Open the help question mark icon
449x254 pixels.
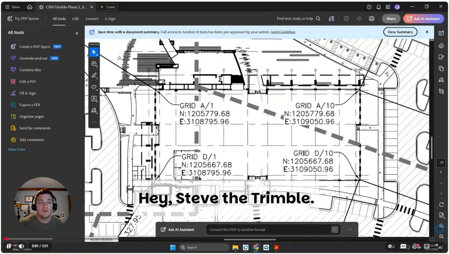coord(369,7)
